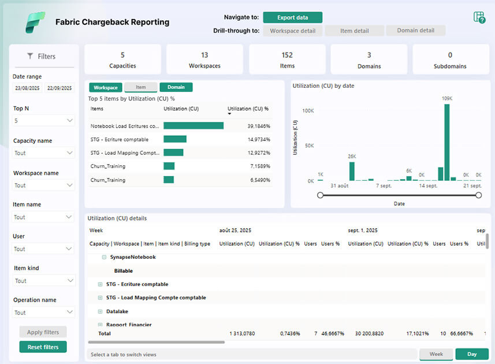Select the Workspace tab
This screenshot has height=364, width=495.
click(x=106, y=87)
